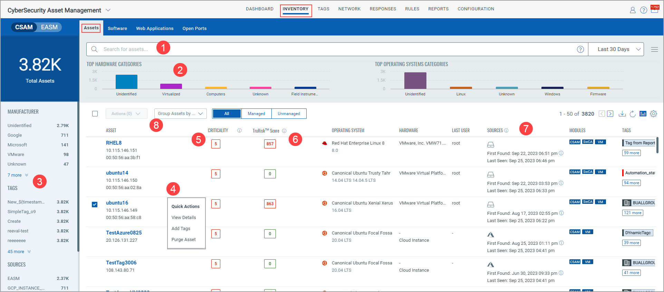Switch to Open Ports sub-tab
Screen dimensions: 664x292
194,28
